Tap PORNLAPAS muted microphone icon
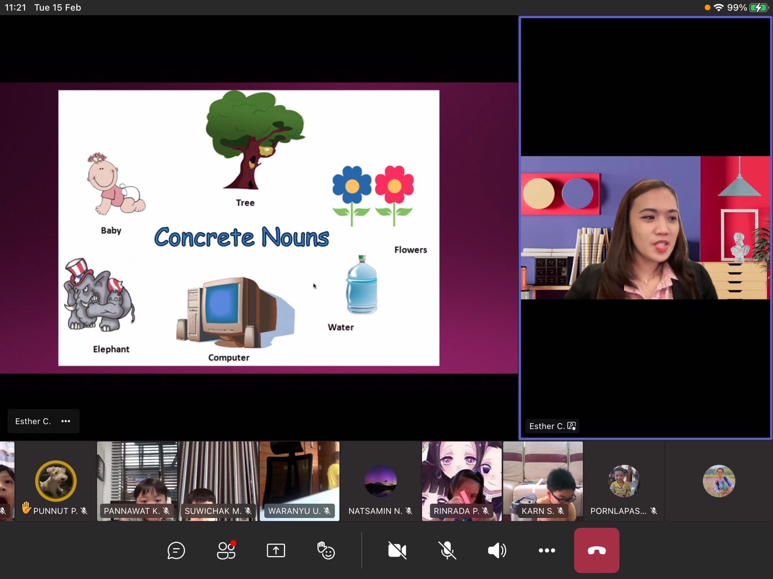Screen dimensions: 773x579 pyautogui.click(x=654, y=511)
